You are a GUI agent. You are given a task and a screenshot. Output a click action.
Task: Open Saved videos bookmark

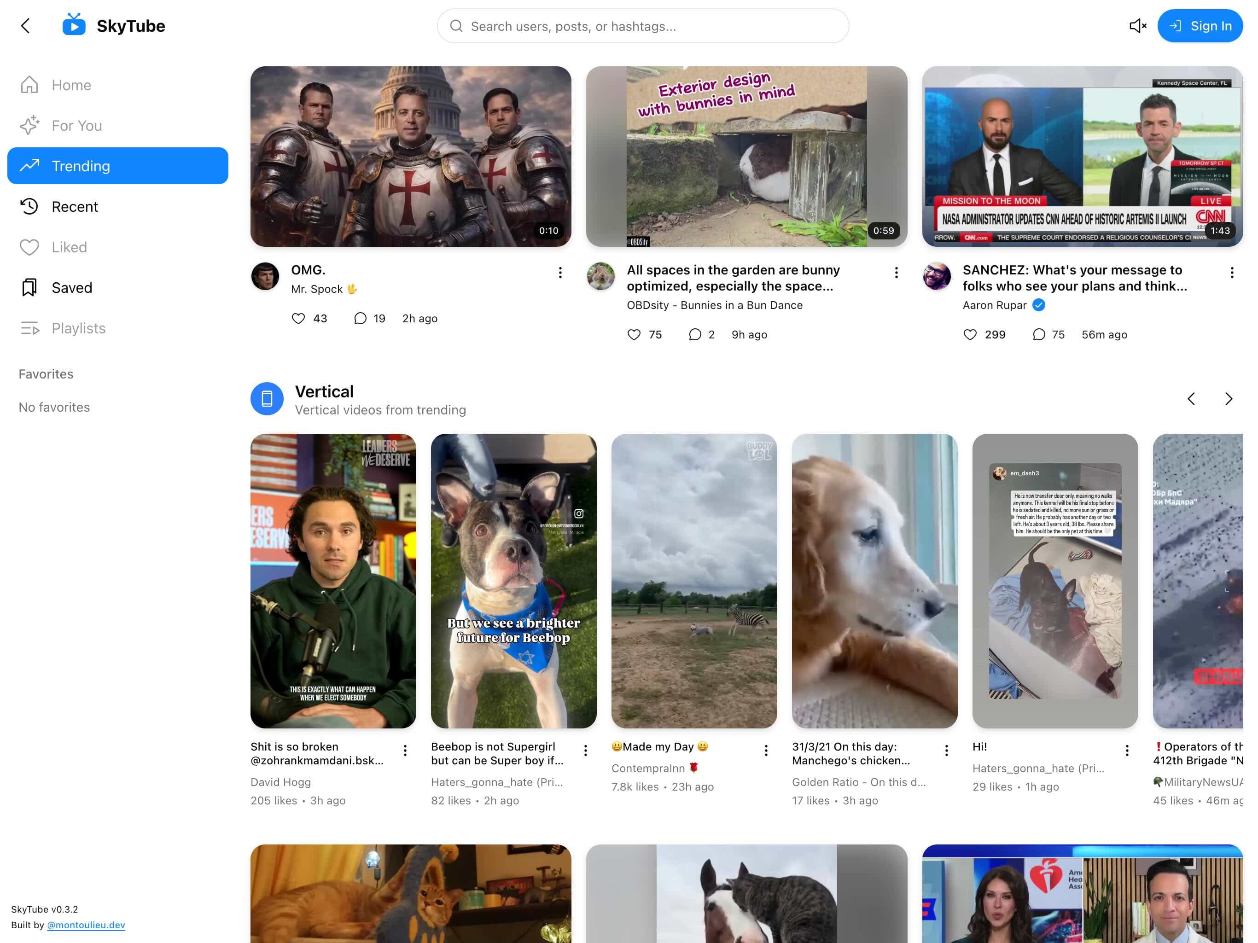72,288
